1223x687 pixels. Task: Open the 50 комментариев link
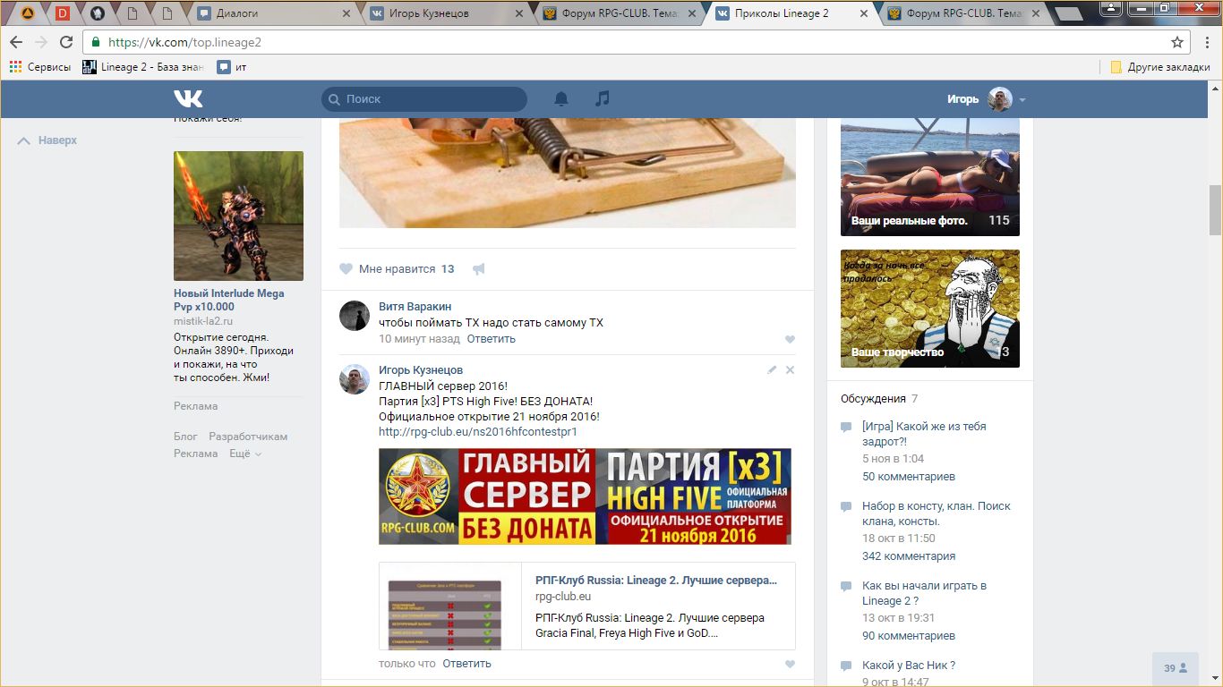tap(909, 476)
